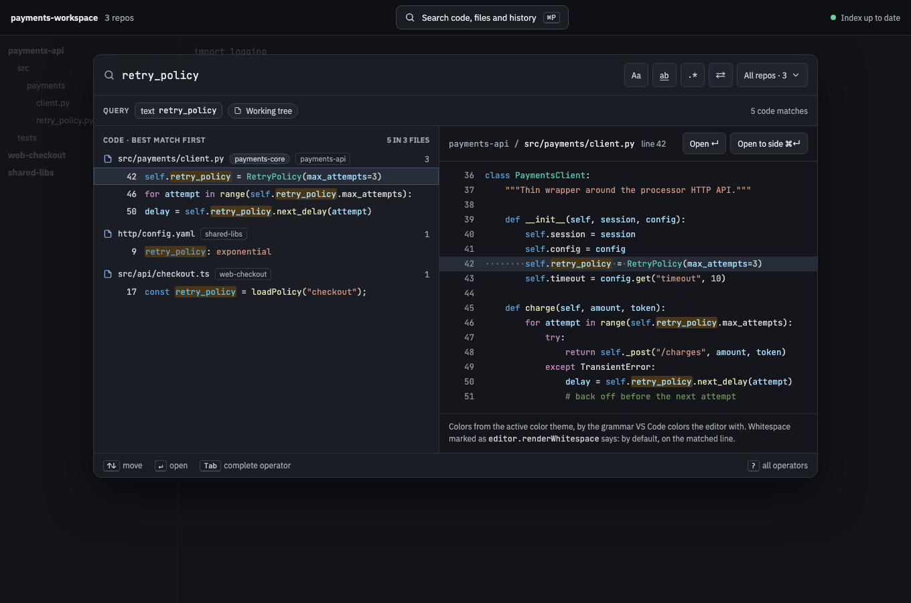
Task: Click the shared-libs tag
Action: tap(224, 234)
